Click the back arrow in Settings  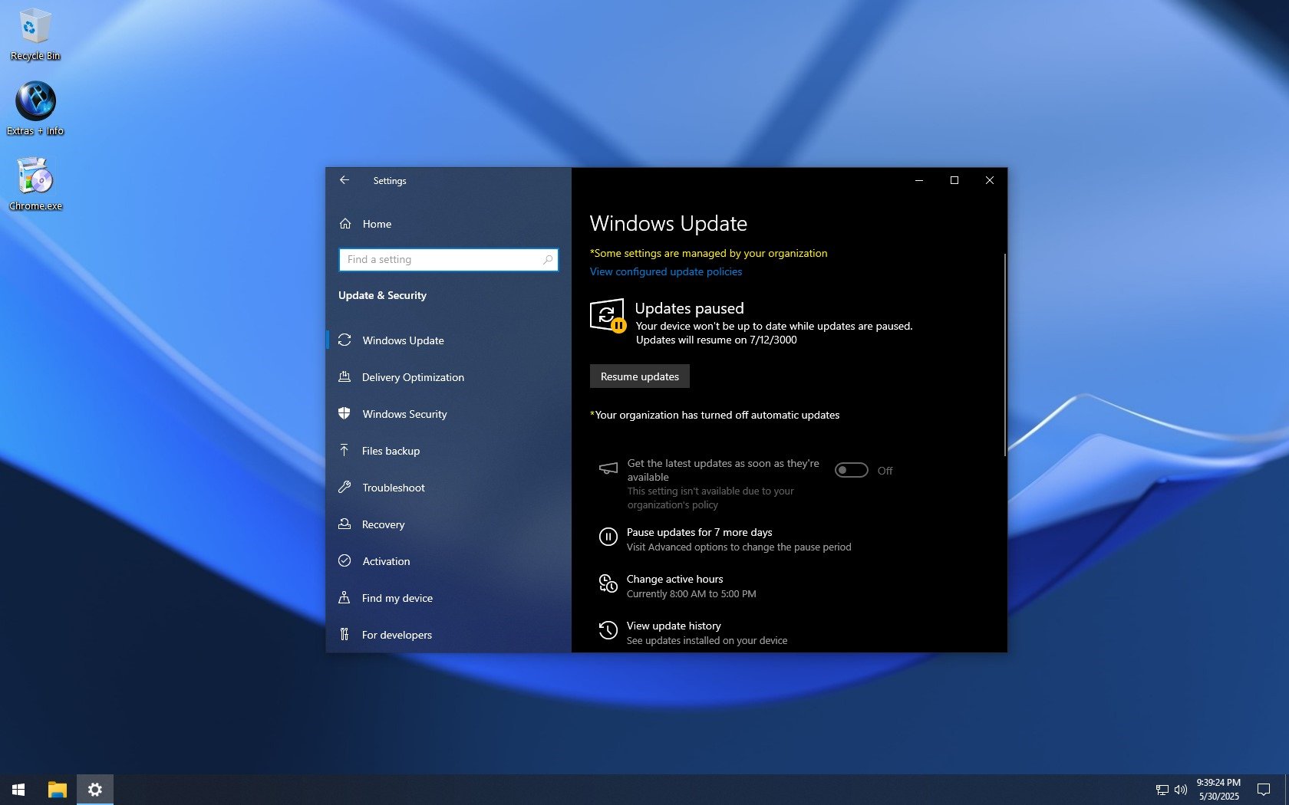pos(345,180)
